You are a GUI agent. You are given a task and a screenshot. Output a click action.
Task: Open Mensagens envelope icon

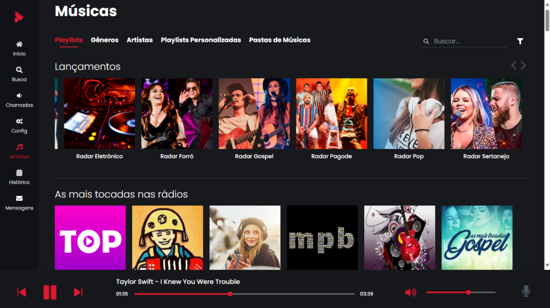click(x=19, y=199)
